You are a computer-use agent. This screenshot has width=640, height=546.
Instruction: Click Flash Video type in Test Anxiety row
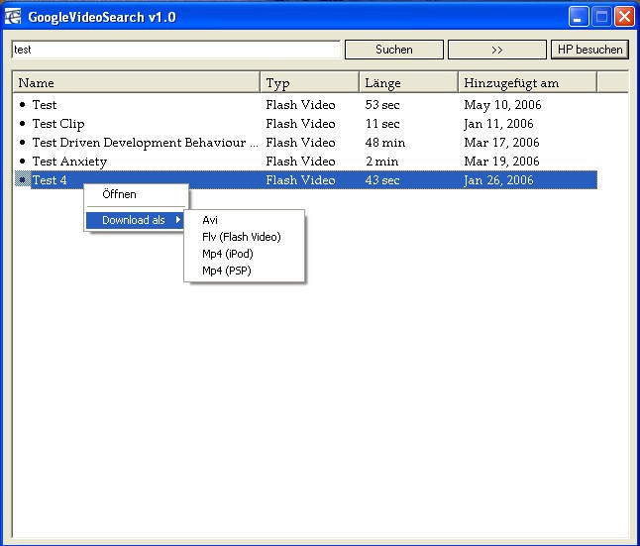pyautogui.click(x=300, y=161)
